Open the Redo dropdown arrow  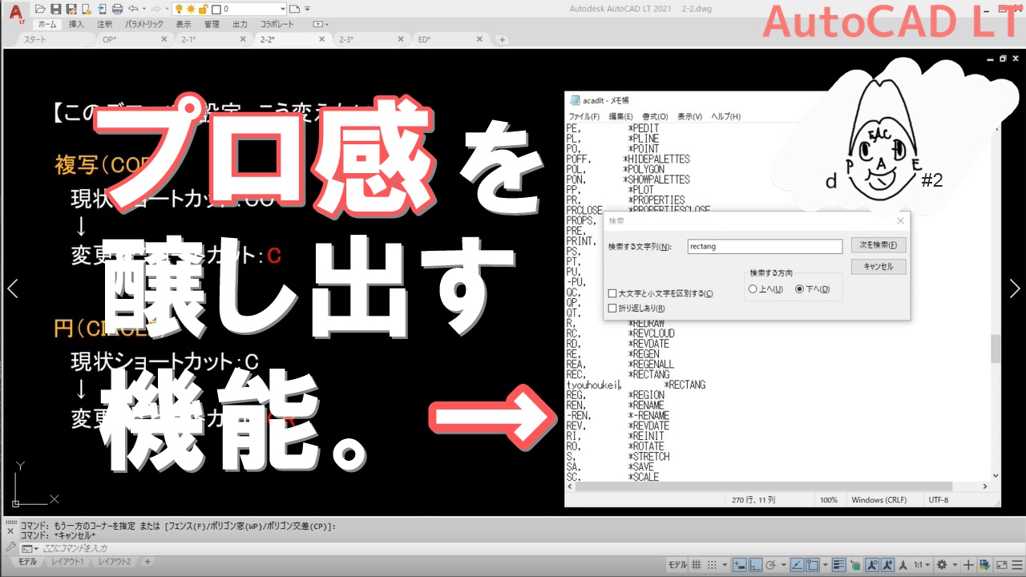(x=165, y=9)
